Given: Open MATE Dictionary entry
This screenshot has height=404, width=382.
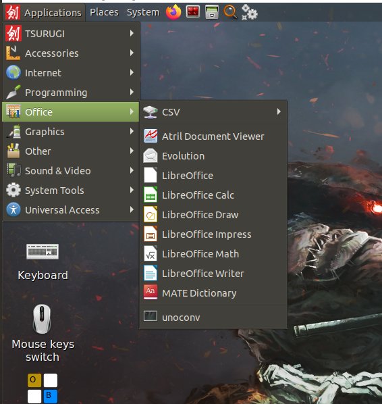Looking at the screenshot, I should point(213,293).
